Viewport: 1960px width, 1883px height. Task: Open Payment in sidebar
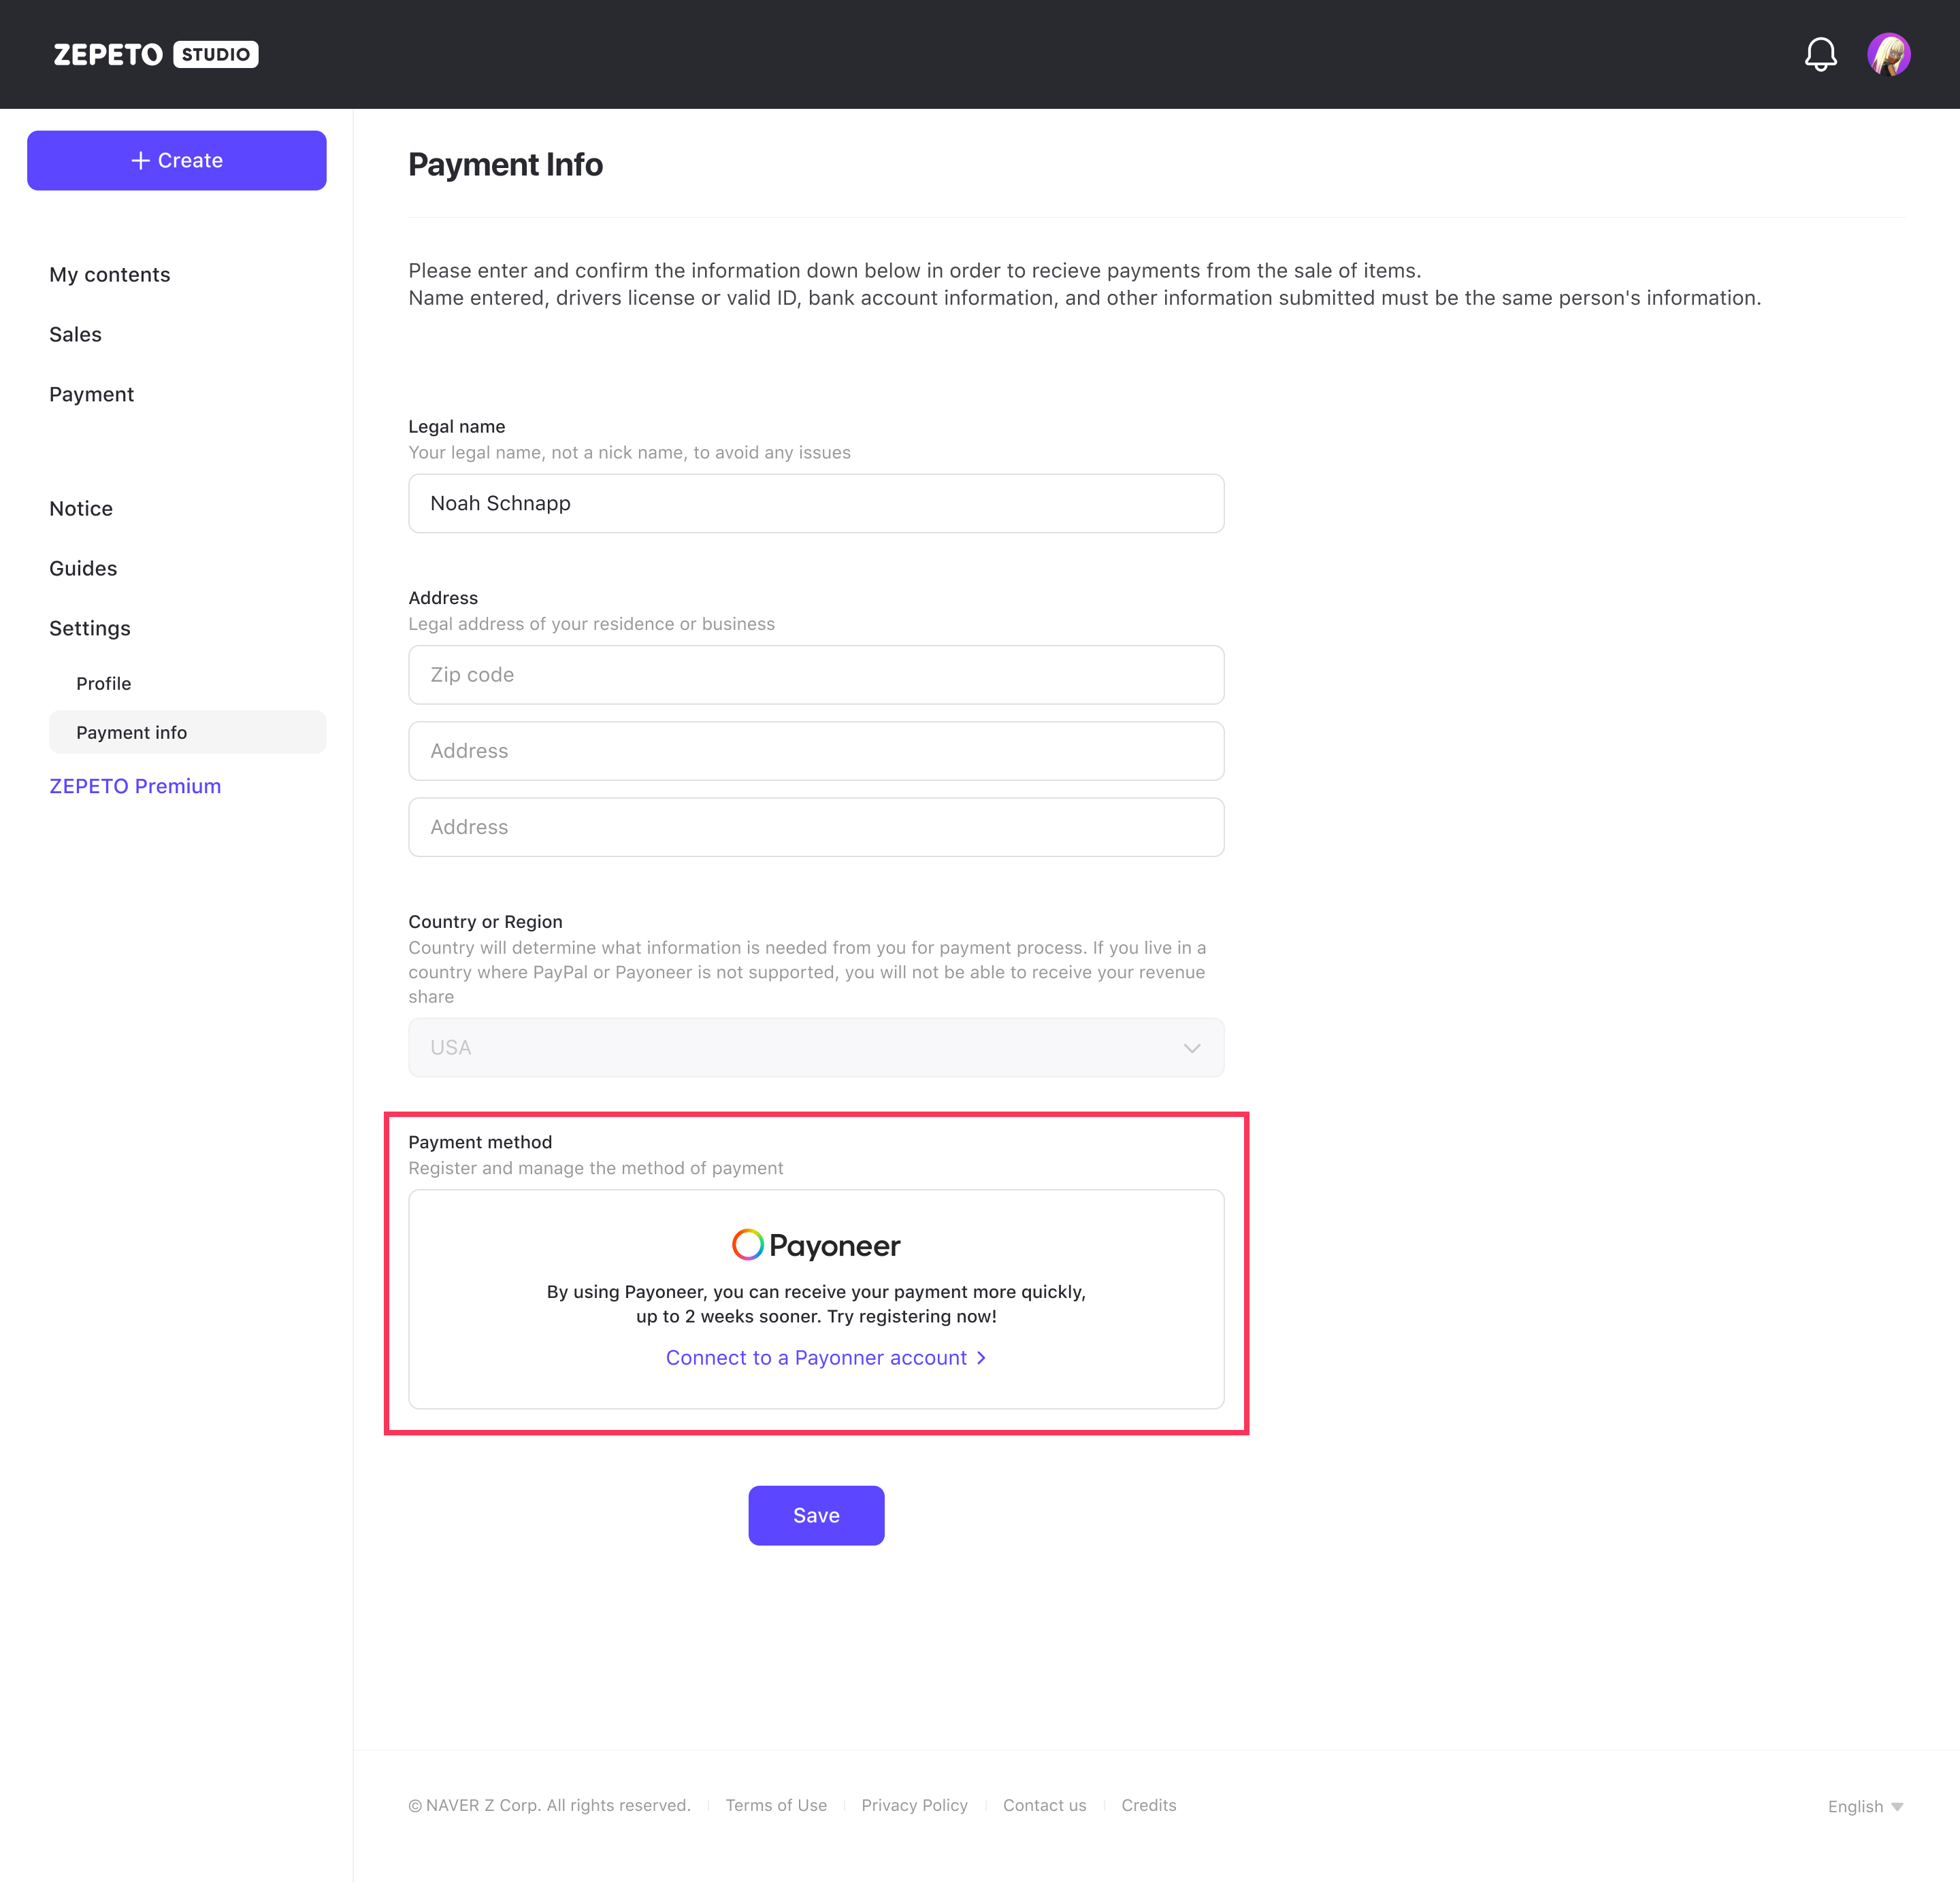(92, 395)
